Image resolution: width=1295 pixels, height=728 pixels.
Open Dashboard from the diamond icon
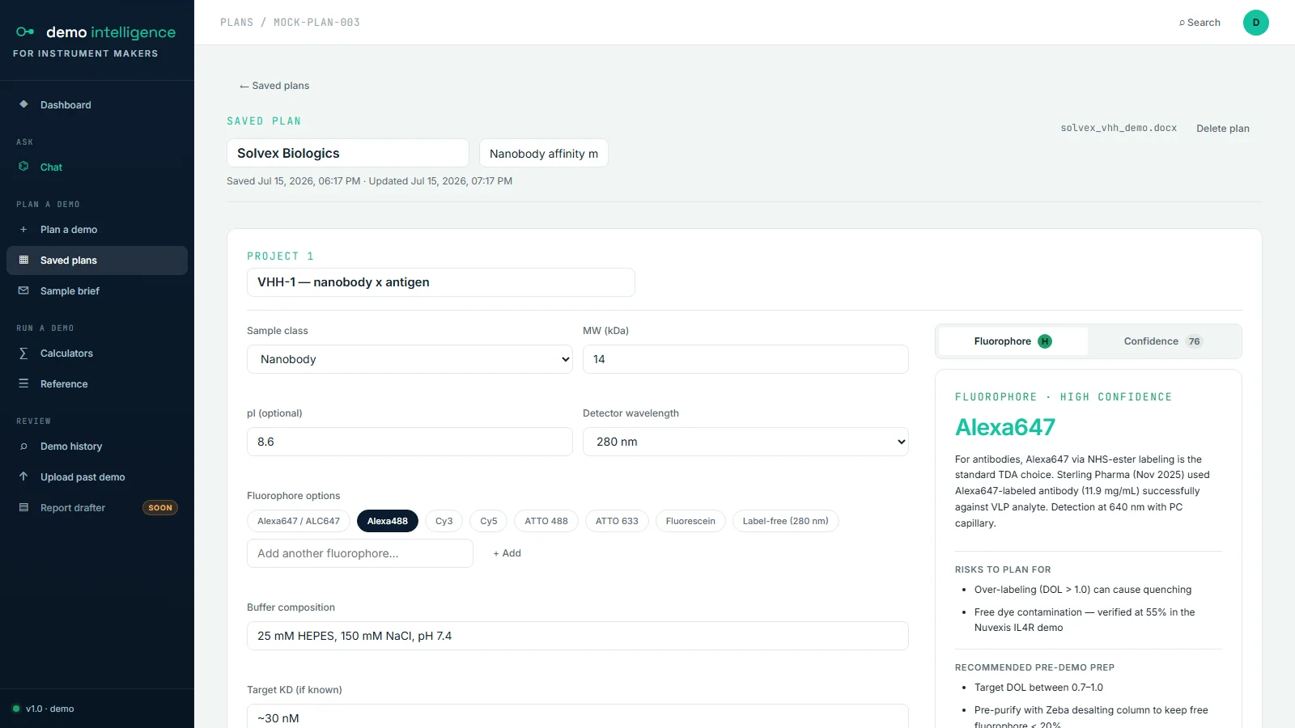(23, 104)
